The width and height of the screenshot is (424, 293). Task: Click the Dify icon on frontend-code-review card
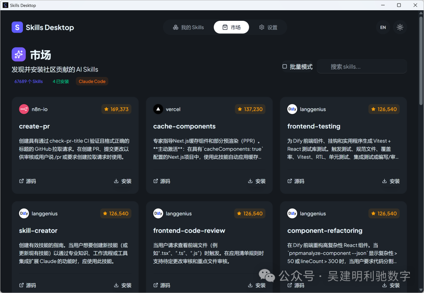pyautogui.click(x=158, y=213)
